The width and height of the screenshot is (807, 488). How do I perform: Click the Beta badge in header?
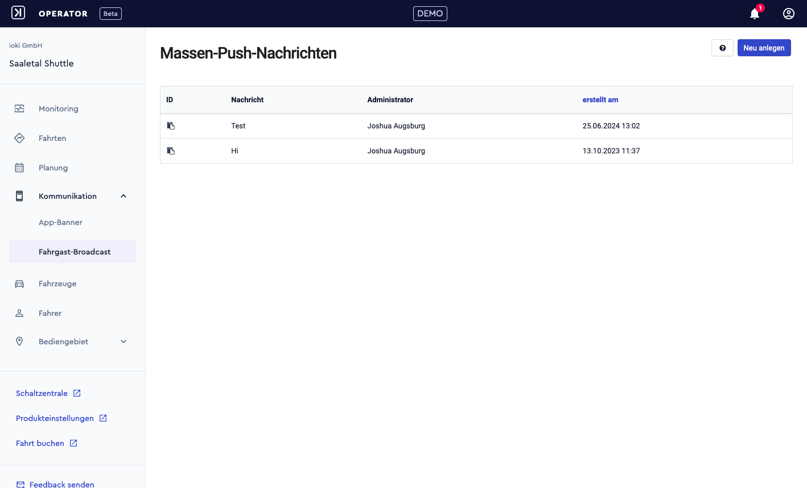(x=110, y=14)
